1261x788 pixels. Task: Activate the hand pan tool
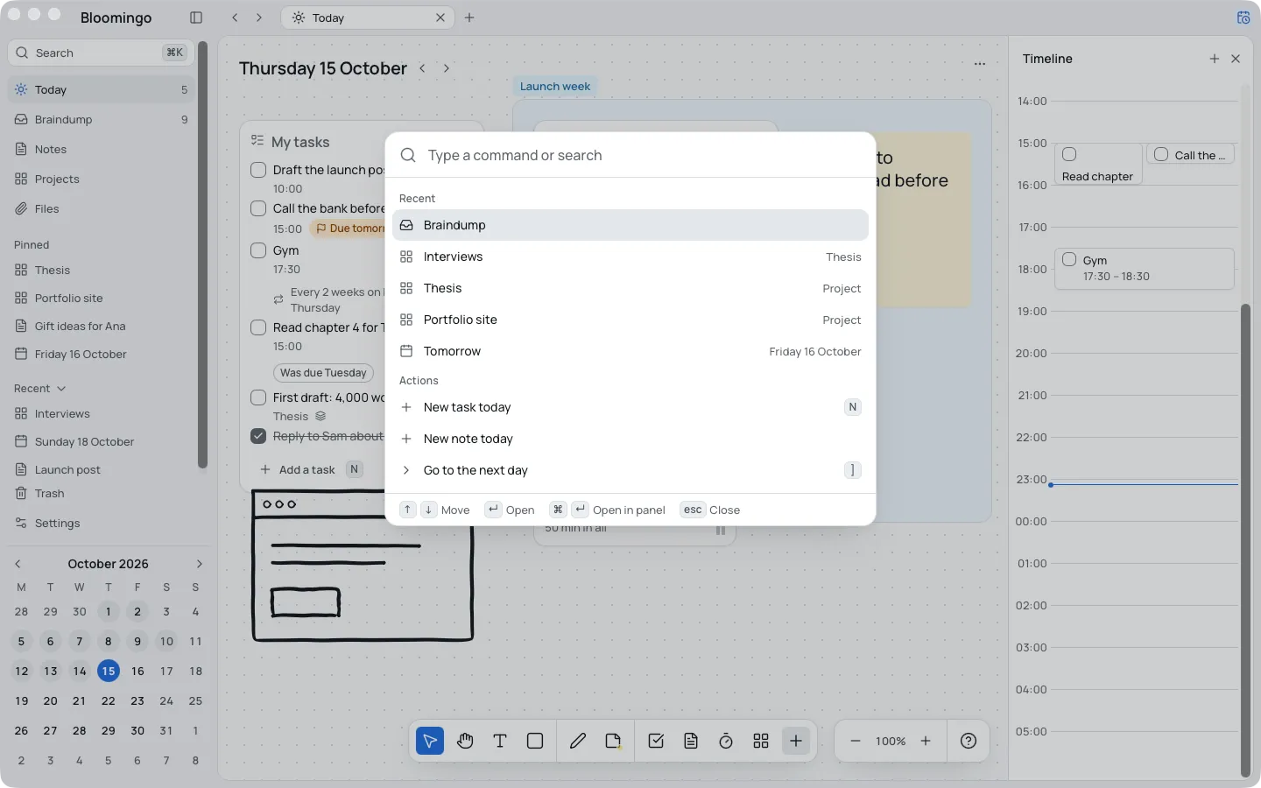(465, 741)
